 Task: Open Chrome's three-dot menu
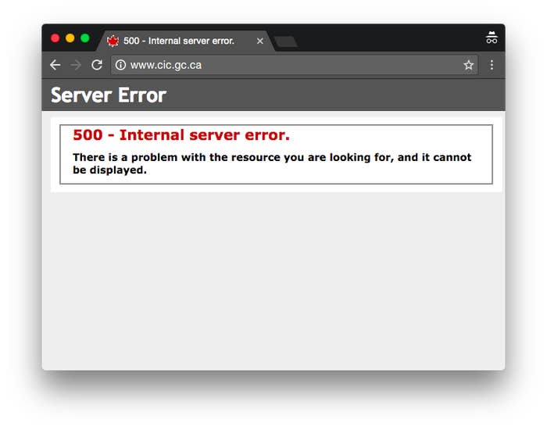[x=492, y=65]
